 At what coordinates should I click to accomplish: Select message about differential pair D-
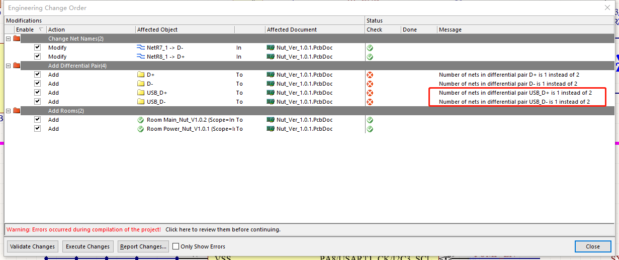508,84
